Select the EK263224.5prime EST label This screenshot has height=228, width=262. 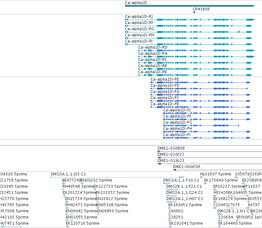(79, 193)
